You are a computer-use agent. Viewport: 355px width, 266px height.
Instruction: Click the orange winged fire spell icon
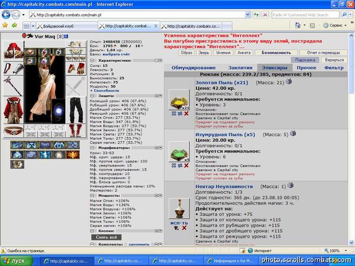73,155
